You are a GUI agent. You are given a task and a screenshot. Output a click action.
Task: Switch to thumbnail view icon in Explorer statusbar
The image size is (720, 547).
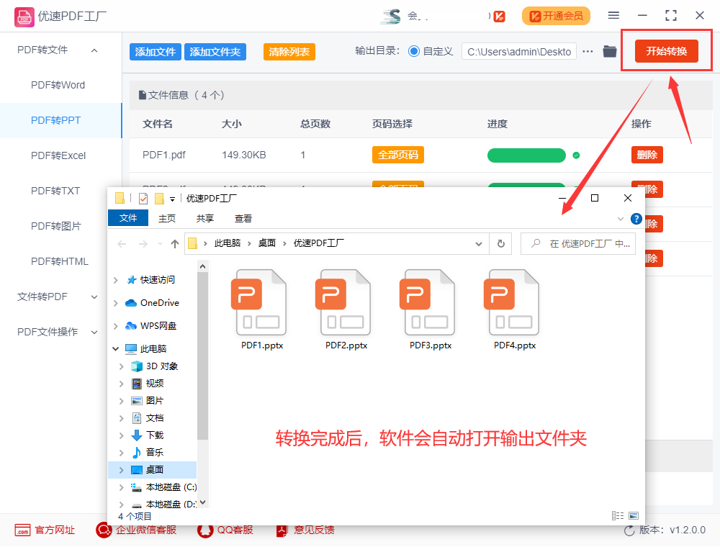click(634, 515)
